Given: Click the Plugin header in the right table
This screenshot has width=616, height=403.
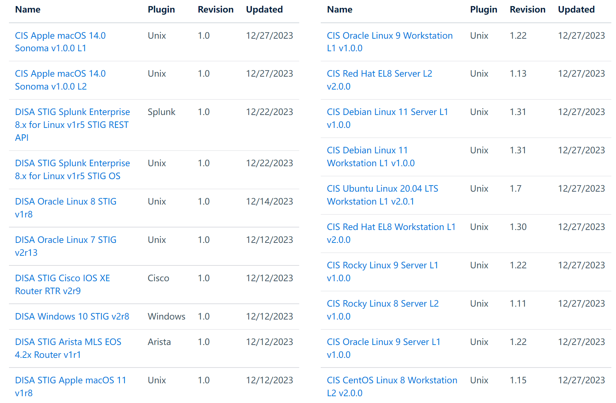Looking at the screenshot, I should coord(484,10).
